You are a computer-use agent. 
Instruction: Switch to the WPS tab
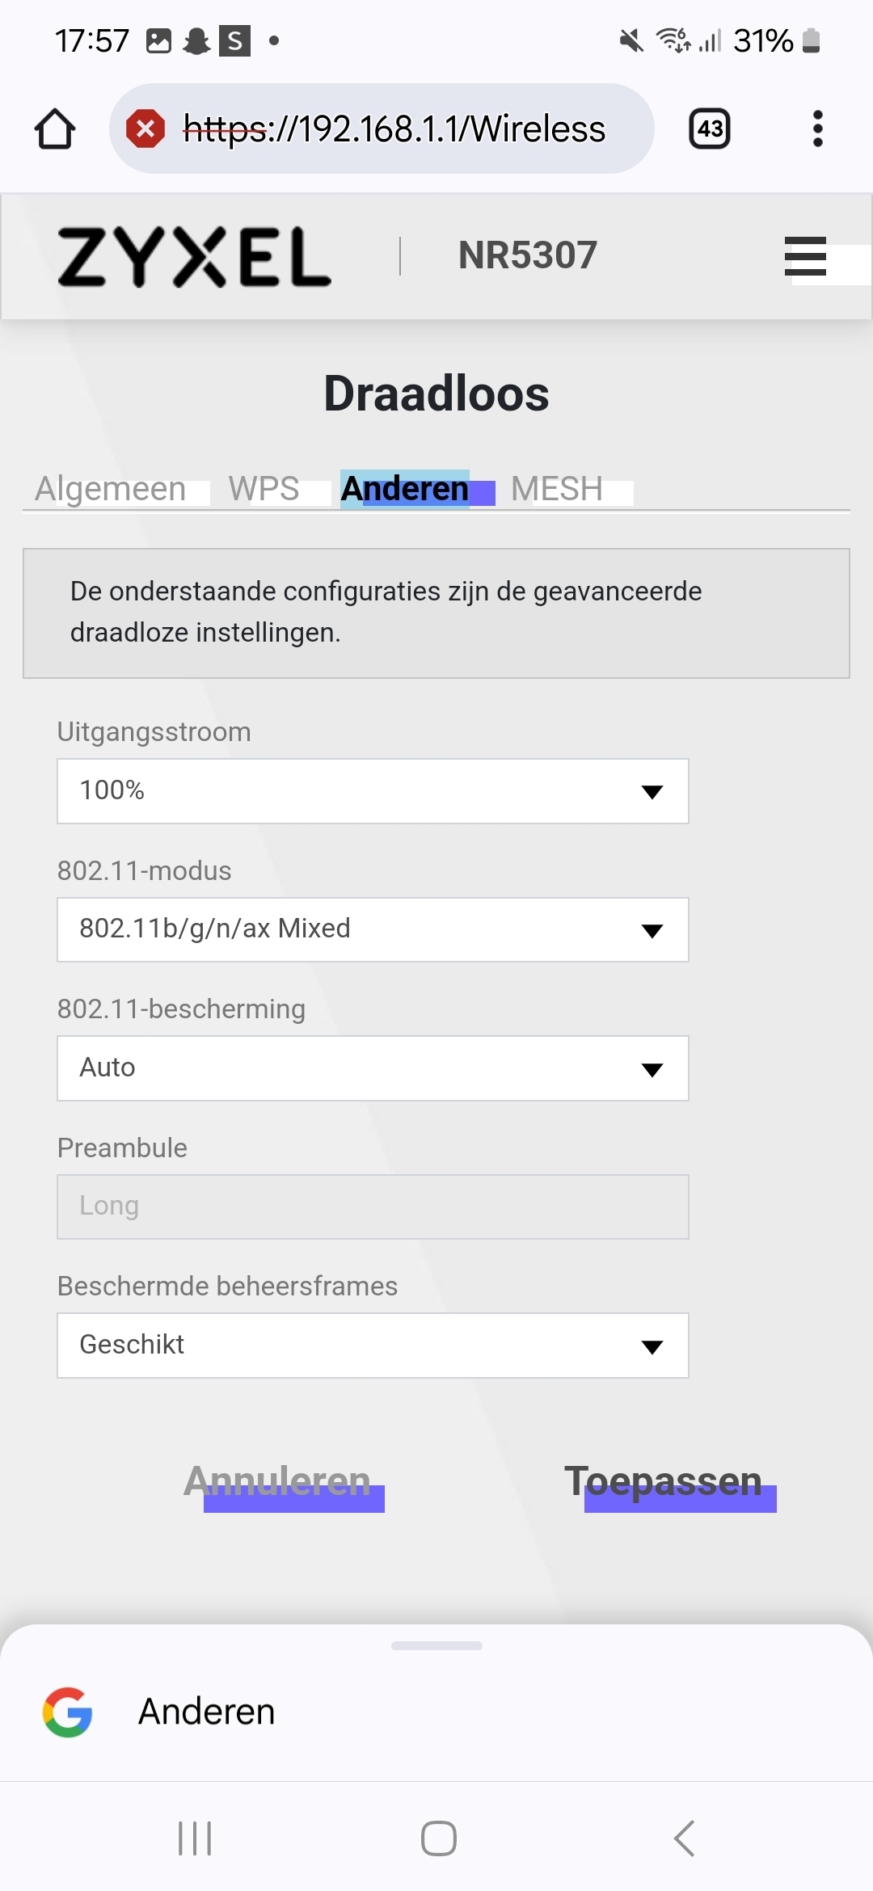(264, 489)
